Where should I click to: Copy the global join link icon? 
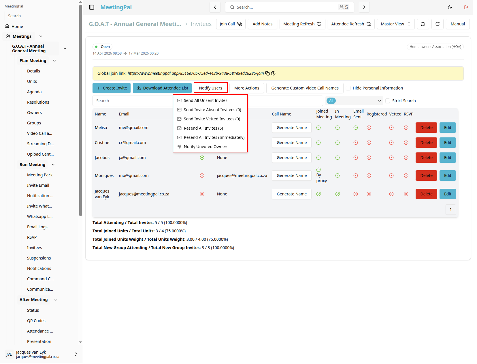click(x=267, y=73)
